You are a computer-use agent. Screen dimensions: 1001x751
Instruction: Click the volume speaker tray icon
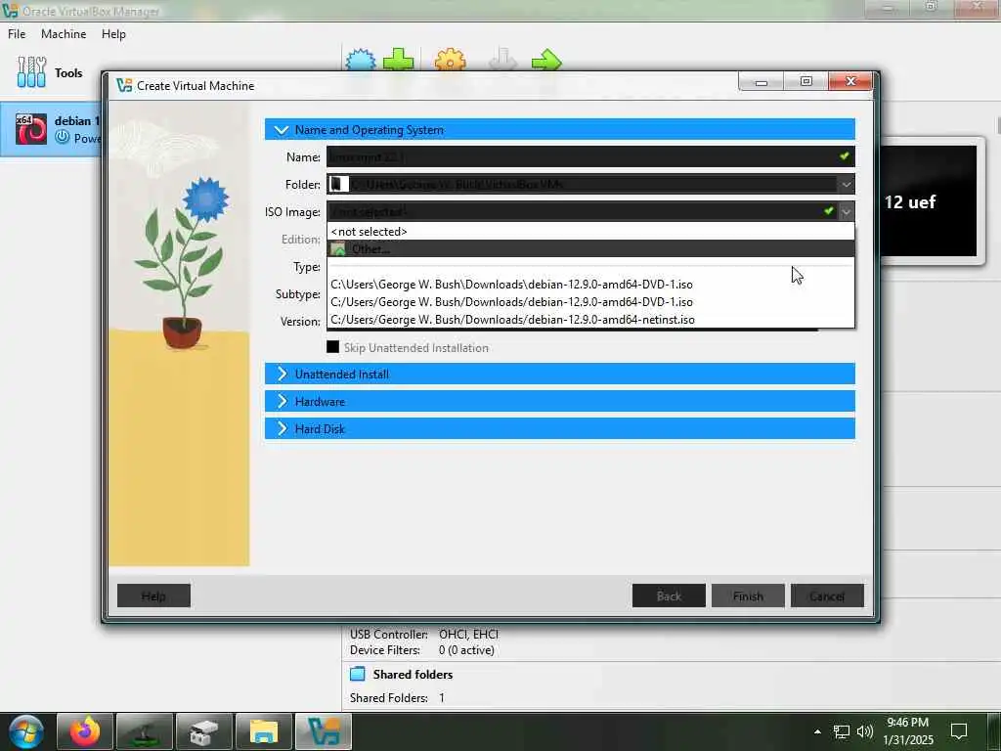point(865,731)
